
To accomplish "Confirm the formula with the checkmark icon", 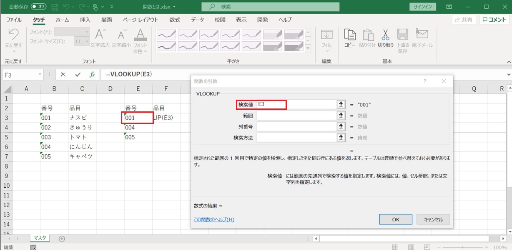I will 78,75.
